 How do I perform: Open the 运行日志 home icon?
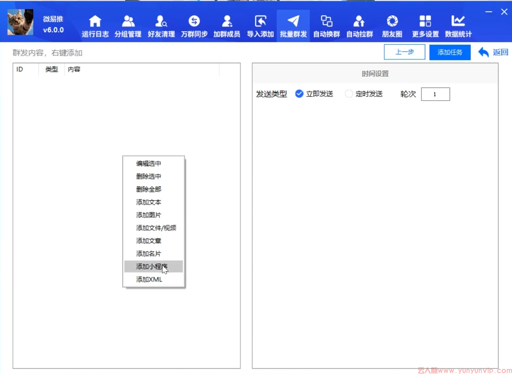[x=95, y=21]
